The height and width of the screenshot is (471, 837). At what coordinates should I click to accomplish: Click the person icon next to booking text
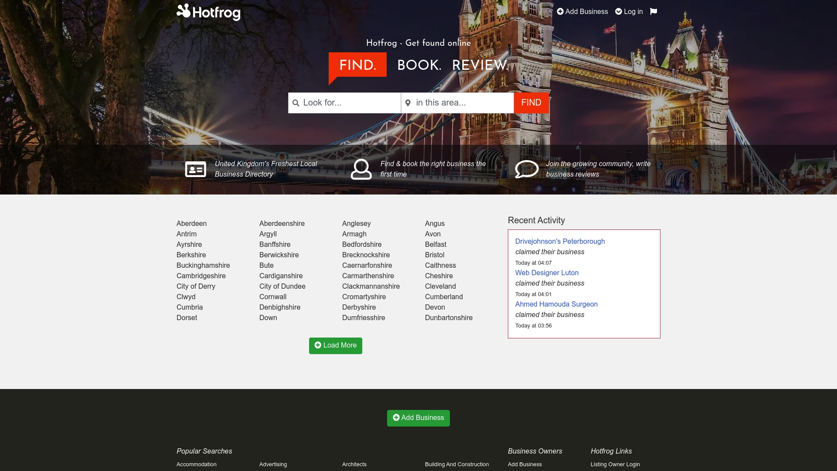click(361, 169)
